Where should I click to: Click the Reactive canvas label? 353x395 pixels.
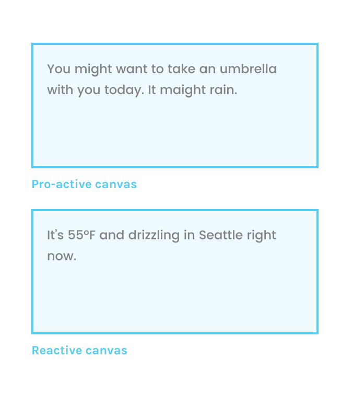(79, 350)
